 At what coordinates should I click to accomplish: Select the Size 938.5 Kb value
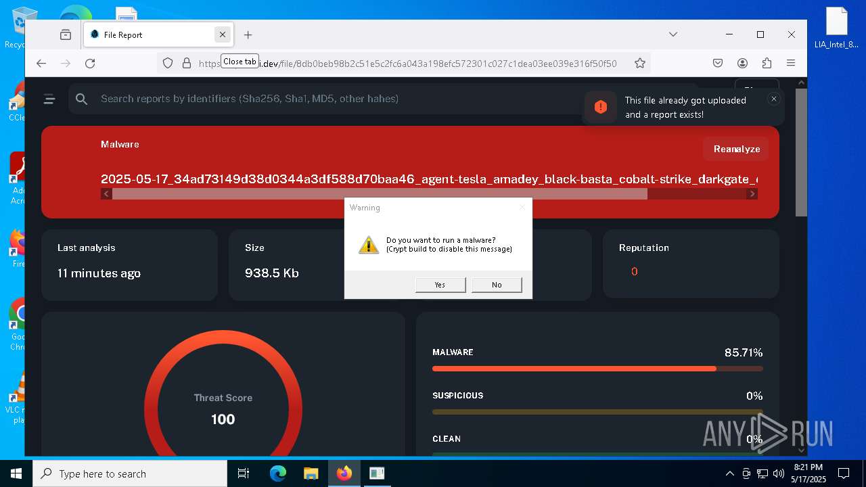(x=272, y=273)
